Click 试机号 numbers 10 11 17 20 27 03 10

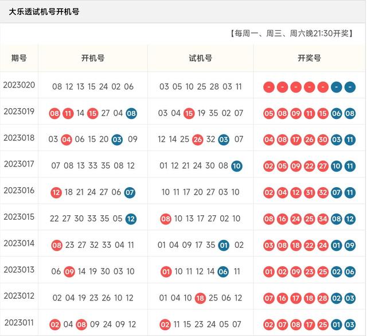200,192
